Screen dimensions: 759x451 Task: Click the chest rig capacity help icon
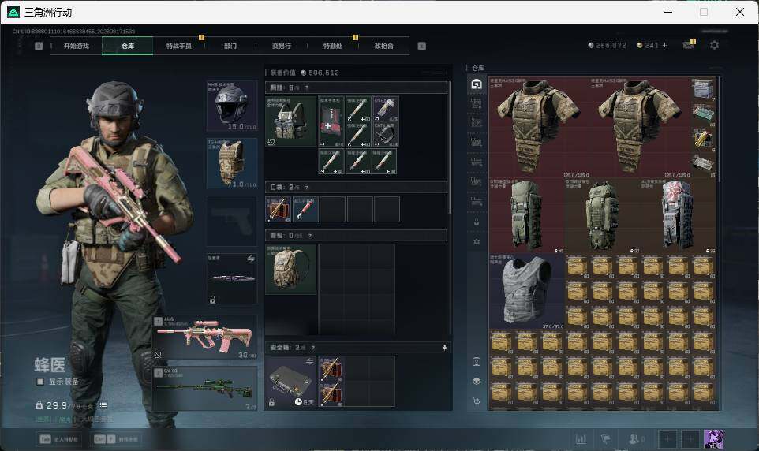(306, 88)
